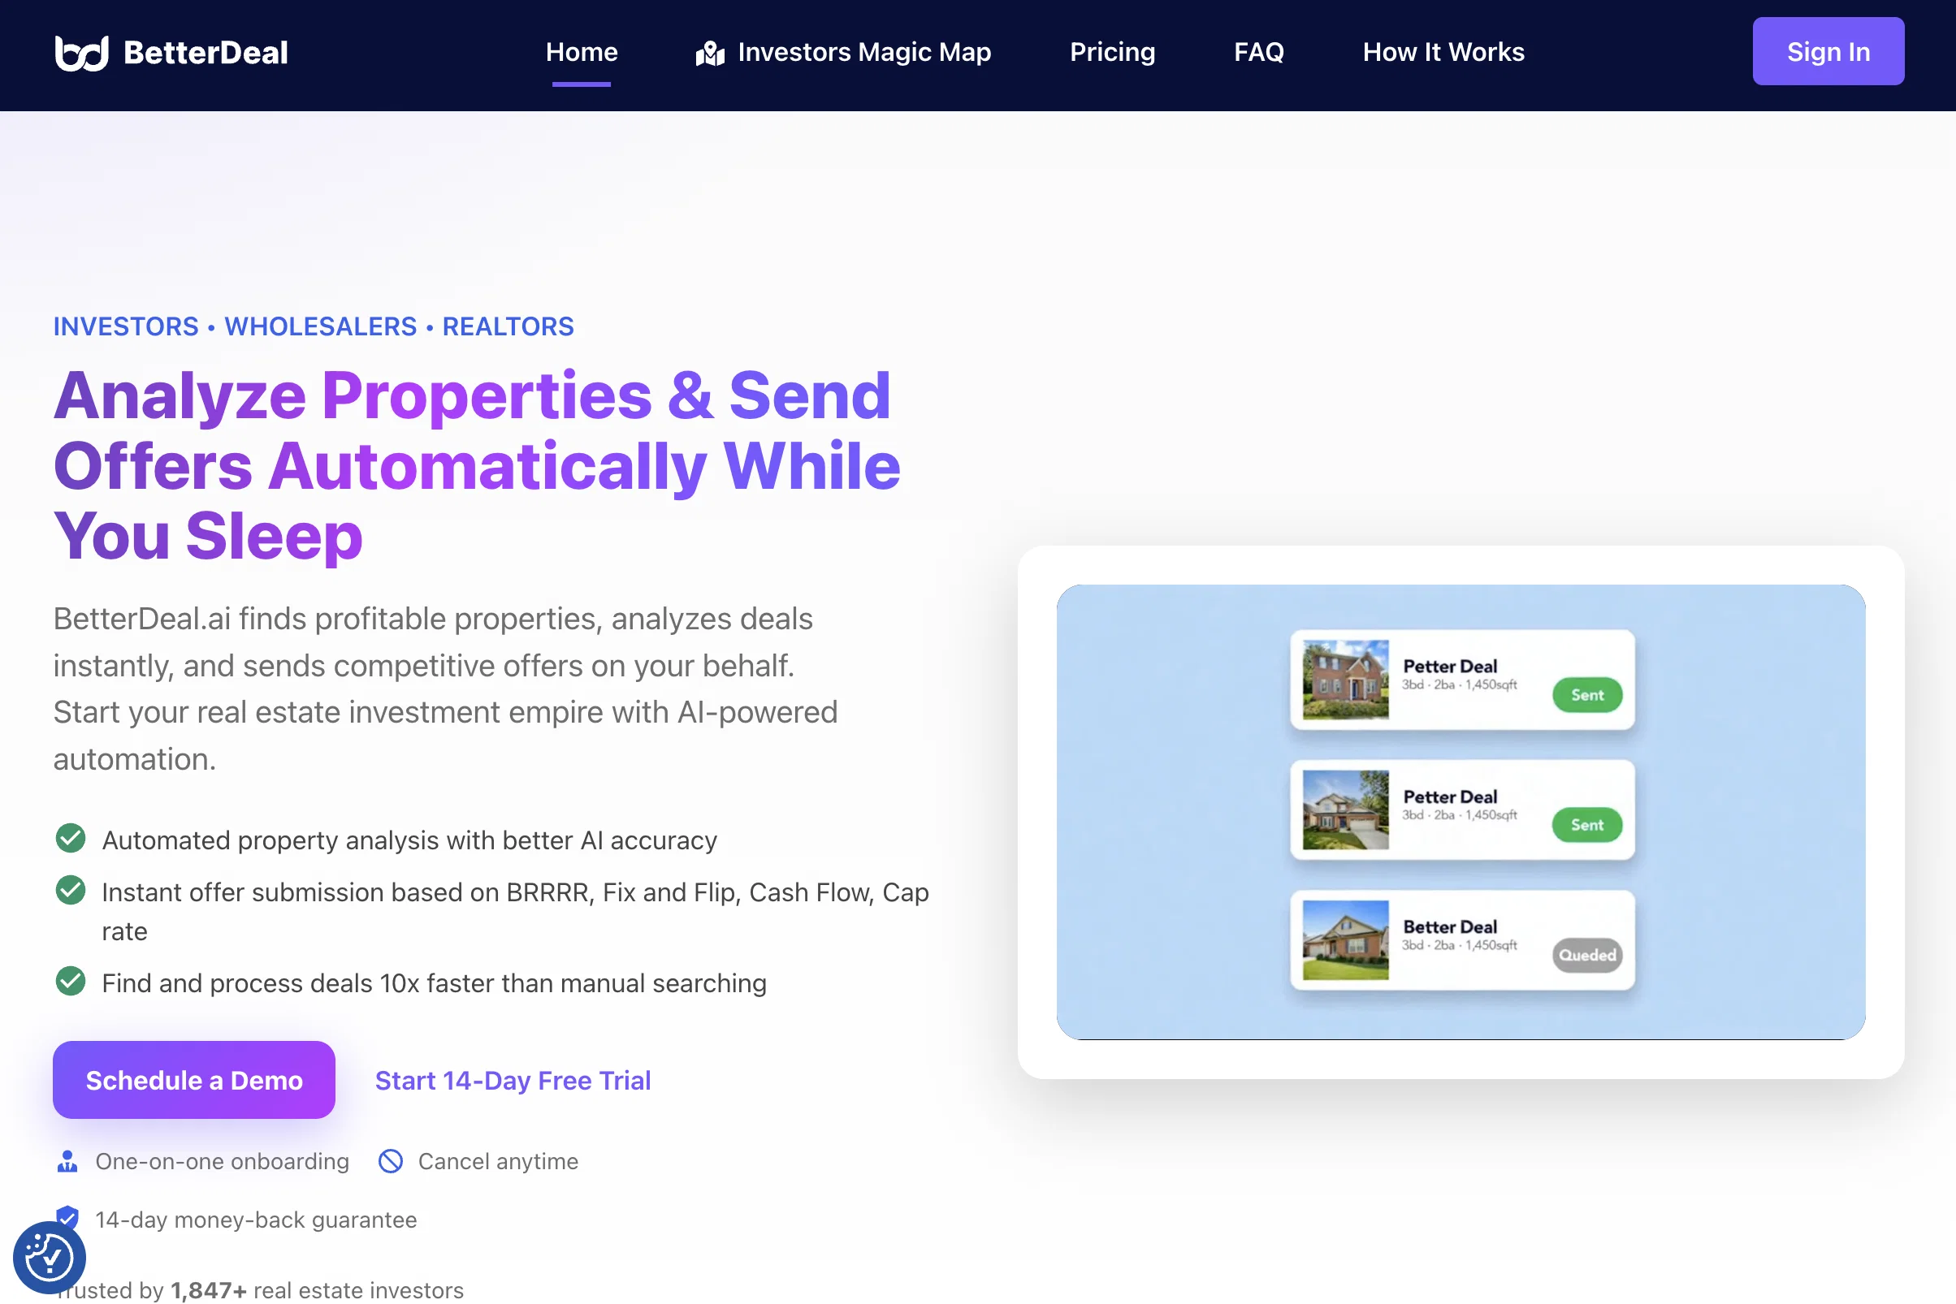Viewport: 1956px width, 1304px height.
Task: Go to the Home nav item
Action: (582, 53)
